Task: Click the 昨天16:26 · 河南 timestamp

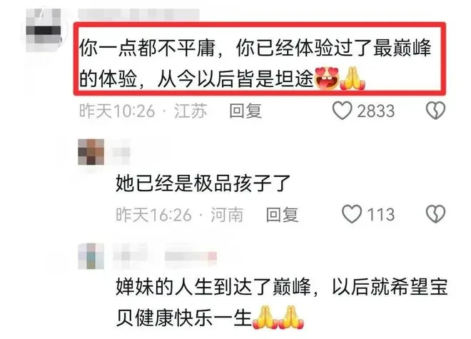Action: click(180, 215)
